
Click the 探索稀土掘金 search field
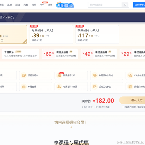pos(105,5)
